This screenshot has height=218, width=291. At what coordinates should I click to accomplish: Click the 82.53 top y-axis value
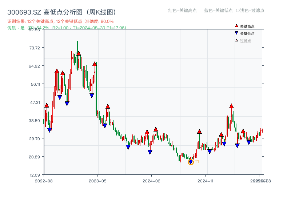coord(35,30)
